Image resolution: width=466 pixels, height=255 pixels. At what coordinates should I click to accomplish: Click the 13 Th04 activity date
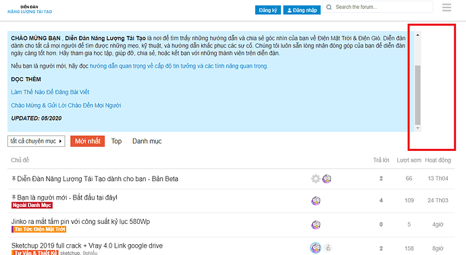(438, 179)
